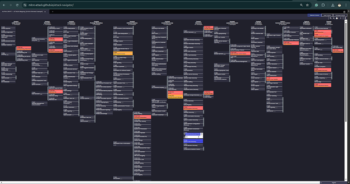
Task: Select the Exfiltration tactic header
Action: [307, 23]
